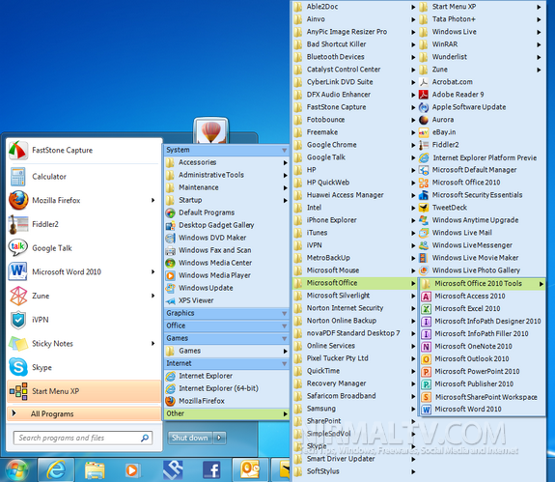
Task: Launch XPS Viewer
Action: [x=227, y=300]
